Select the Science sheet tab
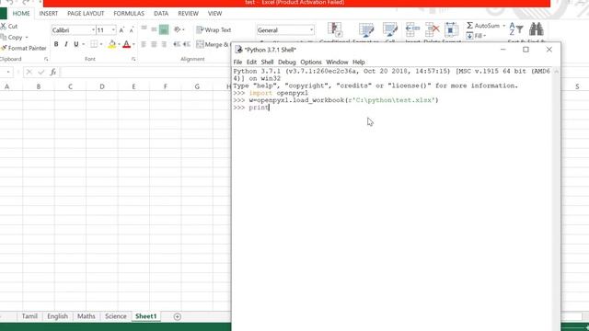The image size is (589, 331). click(116, 316)
